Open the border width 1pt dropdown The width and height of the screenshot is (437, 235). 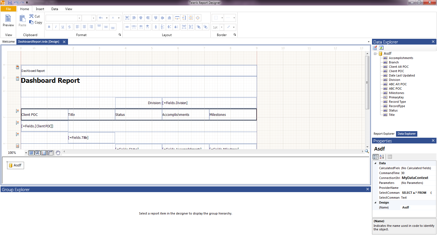coord(222,27)
